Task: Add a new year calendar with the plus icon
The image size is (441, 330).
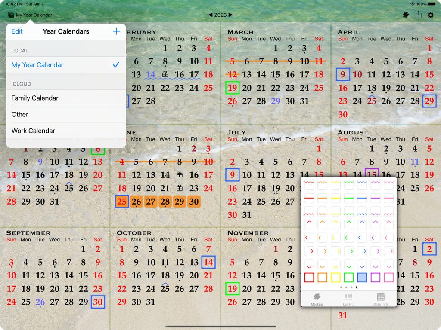Action: (x=116, y=31)
